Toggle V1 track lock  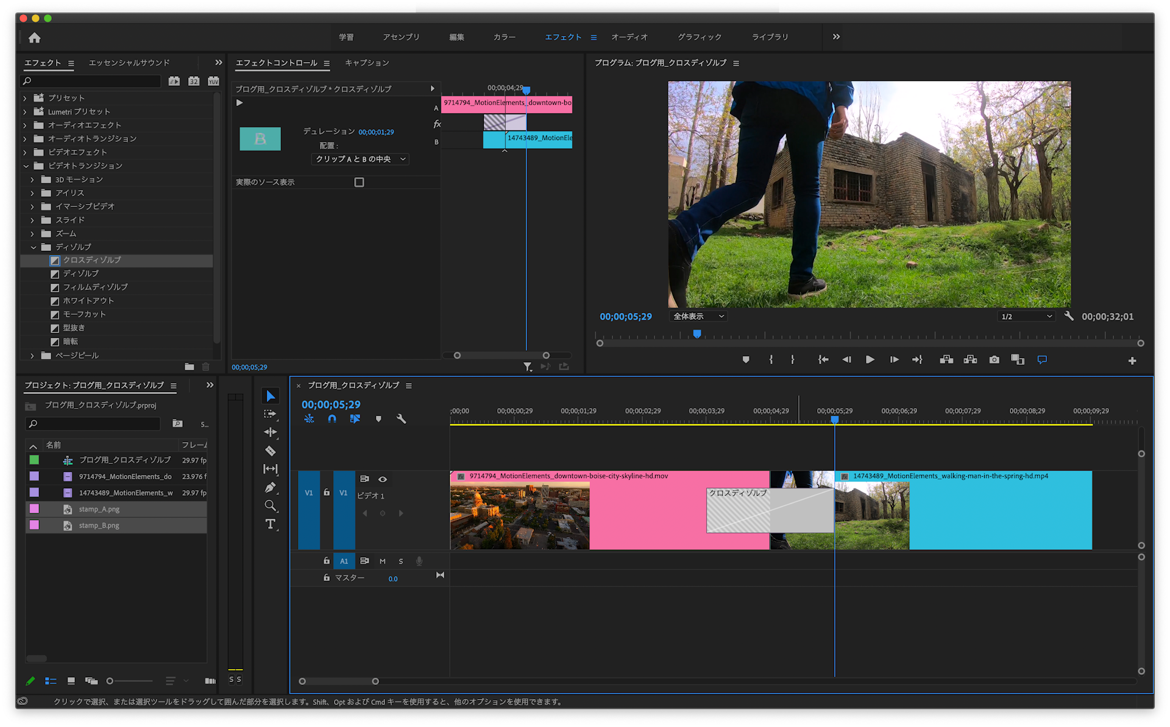[x=327, y=492]
